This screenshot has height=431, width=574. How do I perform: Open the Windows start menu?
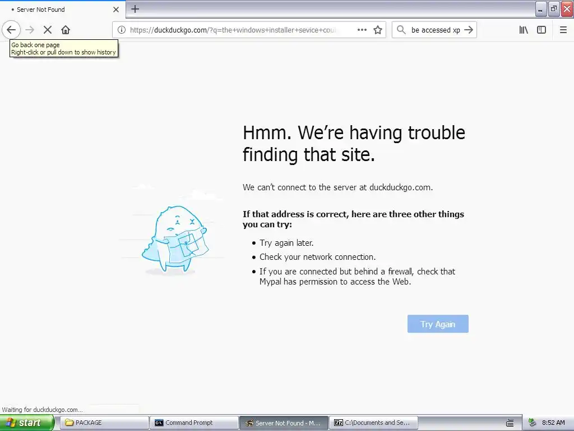pos(27,423)
